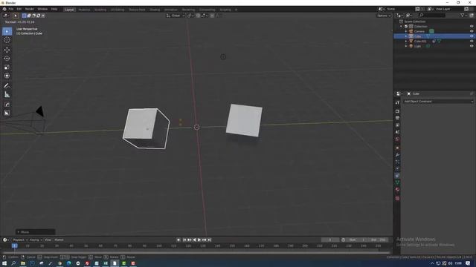This screenshot has width=476, height=267.
Task: Select the Move tool
Action: (7, 50)
